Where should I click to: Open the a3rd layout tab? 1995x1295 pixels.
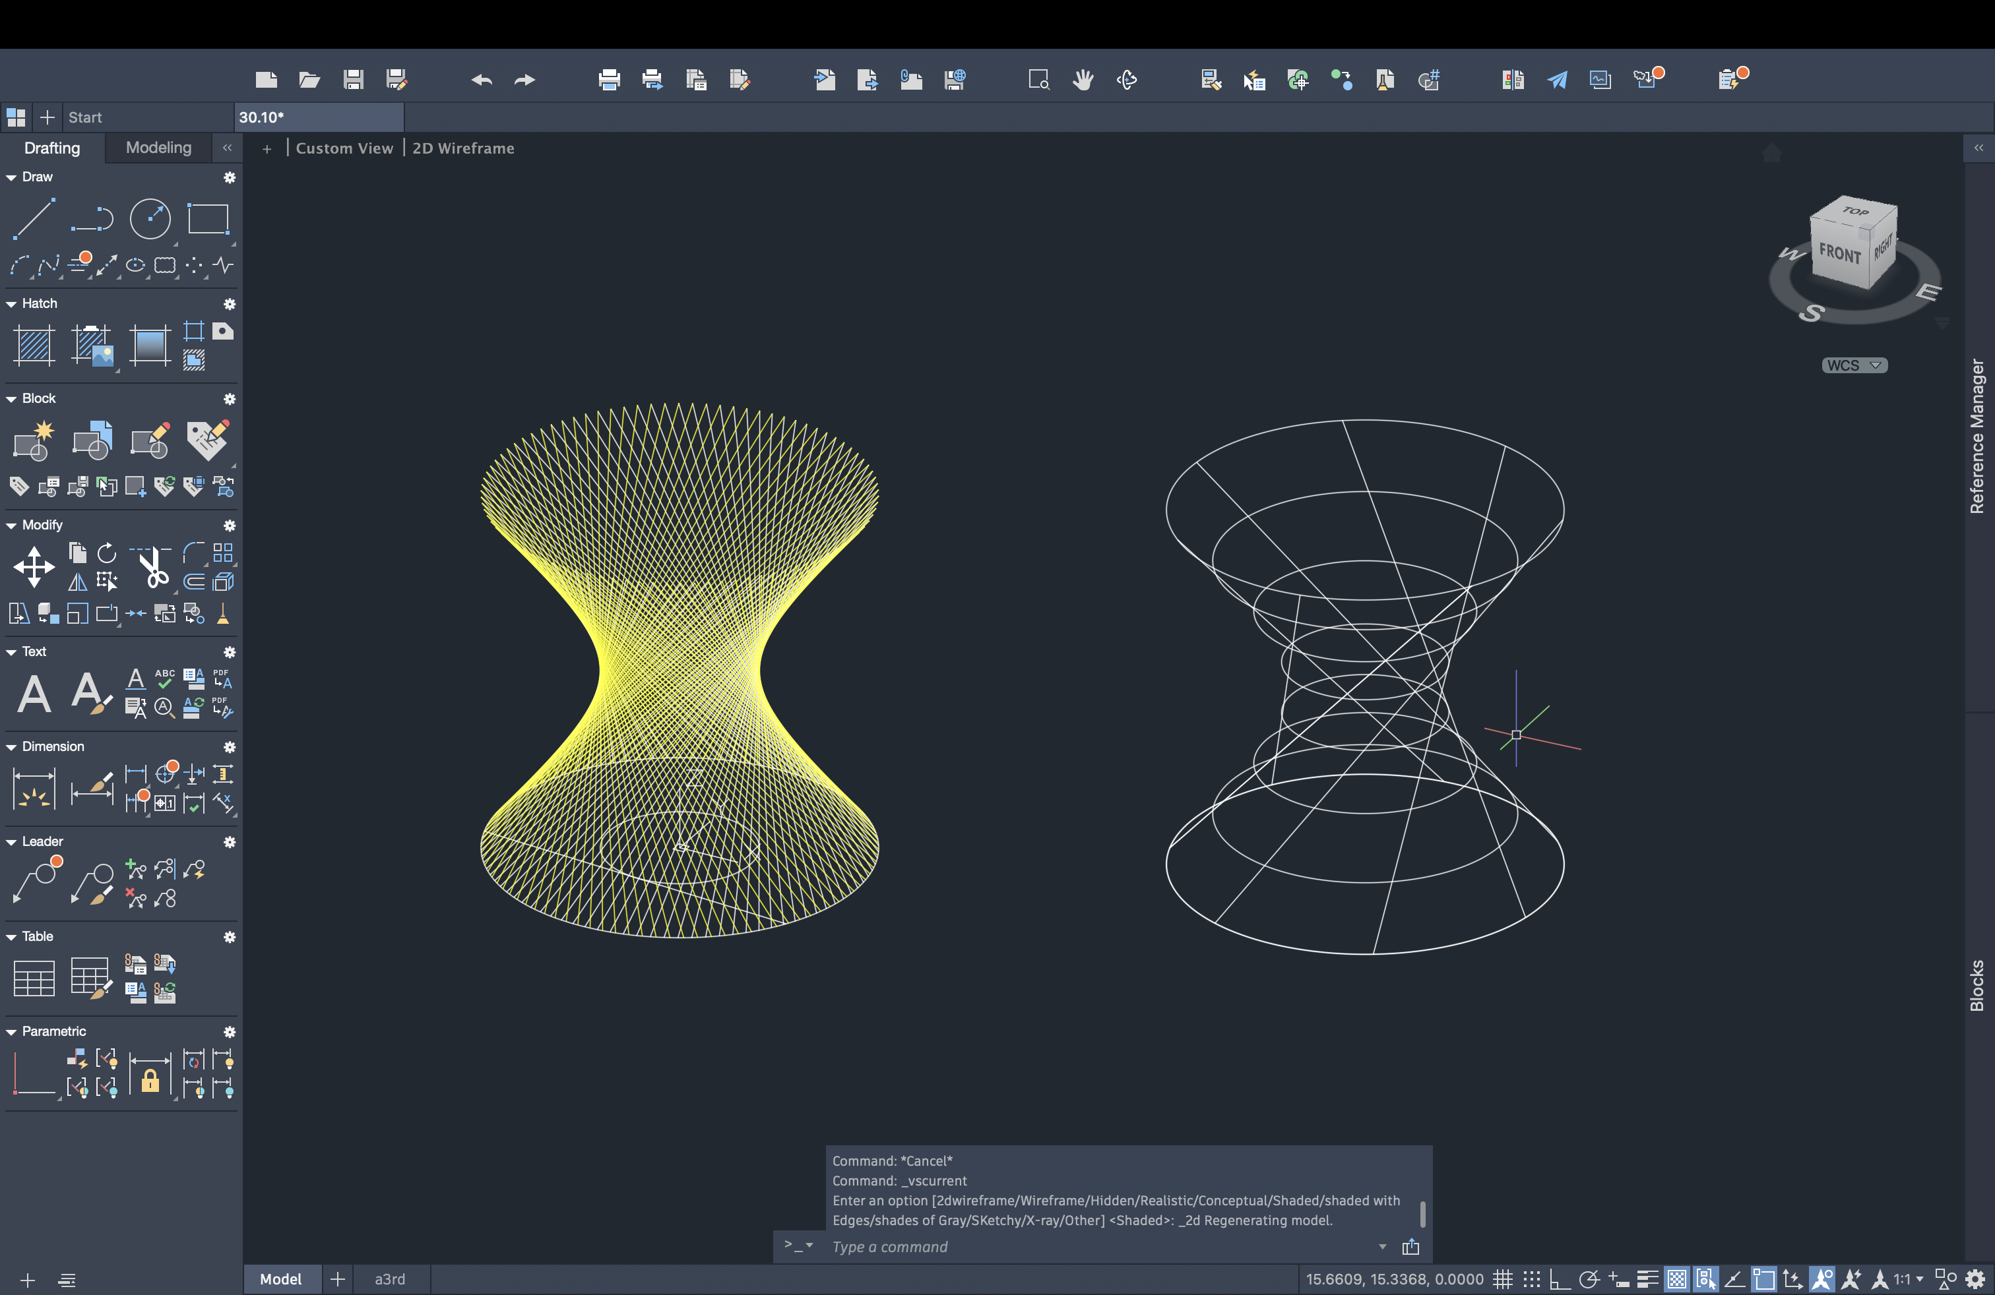[x=390, y=1279]
